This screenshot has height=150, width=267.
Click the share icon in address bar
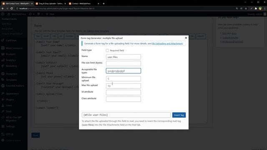click(241, 8)
